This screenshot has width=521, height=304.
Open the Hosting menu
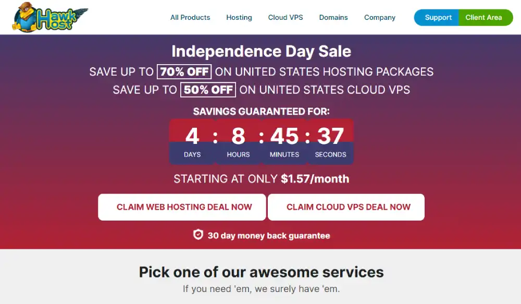click(x=239, y=17)
